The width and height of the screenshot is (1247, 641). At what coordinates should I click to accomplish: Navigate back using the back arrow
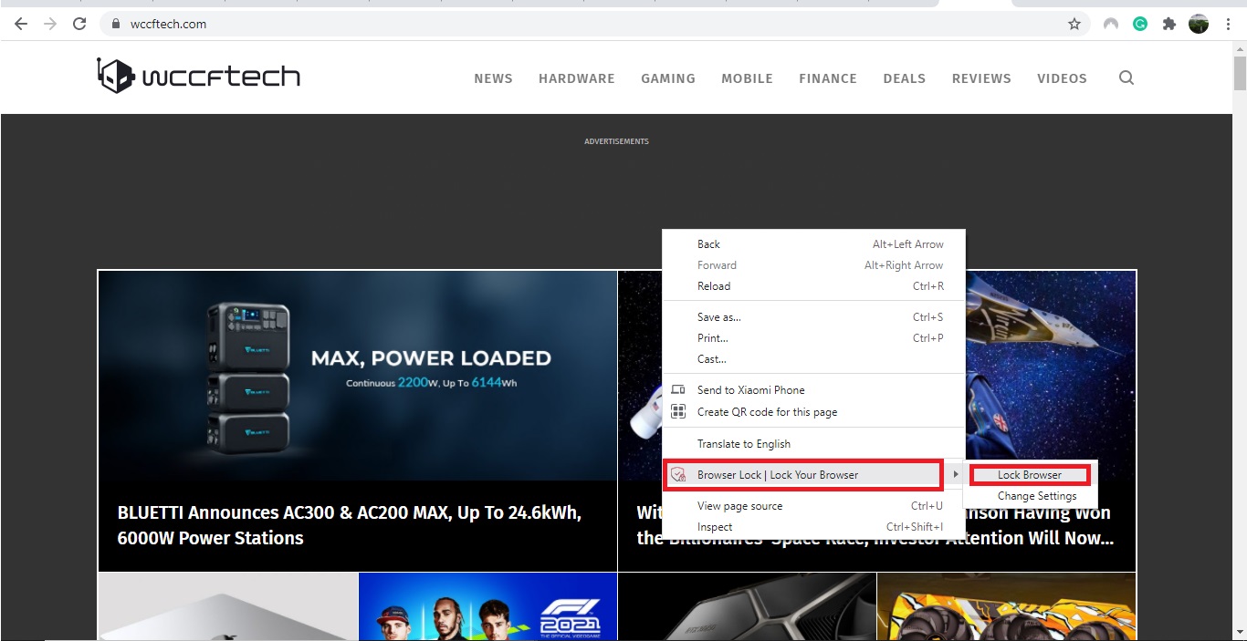point(20,24)
